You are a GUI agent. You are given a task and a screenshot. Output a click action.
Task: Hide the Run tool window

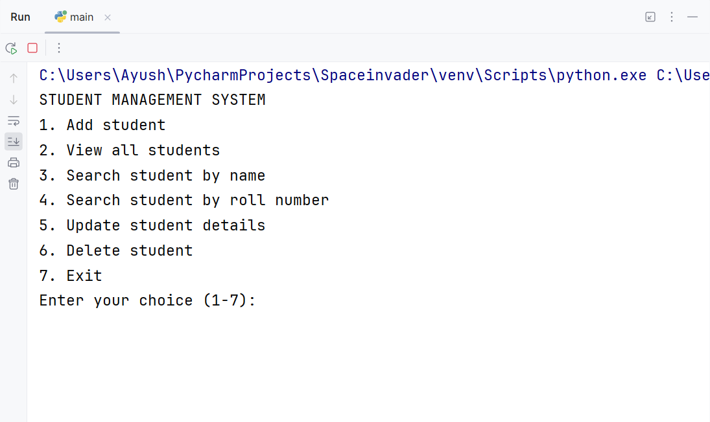pos(692,17)
